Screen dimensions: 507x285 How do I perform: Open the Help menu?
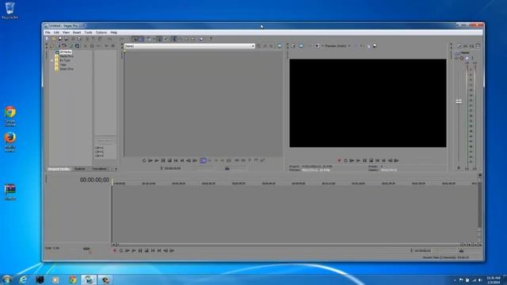pos(113,32)
